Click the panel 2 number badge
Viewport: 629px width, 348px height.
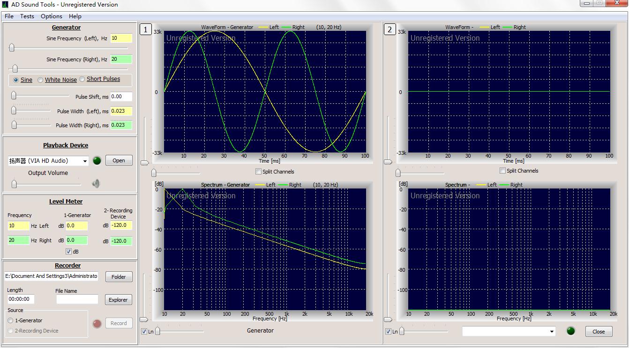(x=389, y=30)
